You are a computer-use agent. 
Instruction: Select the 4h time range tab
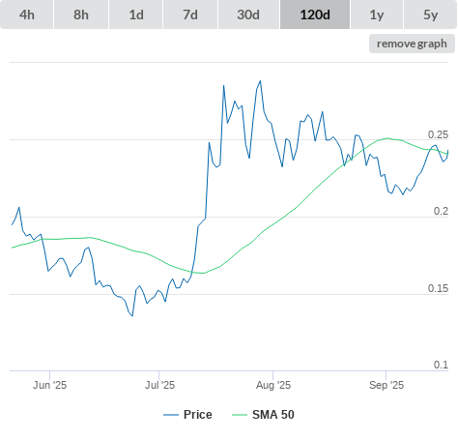tap(27, 15)
